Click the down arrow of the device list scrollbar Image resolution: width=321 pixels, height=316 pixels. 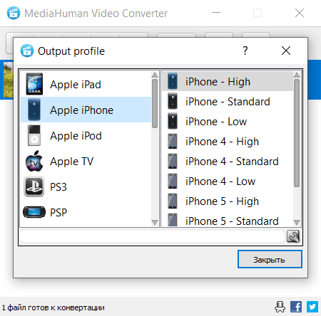(155, 223)
